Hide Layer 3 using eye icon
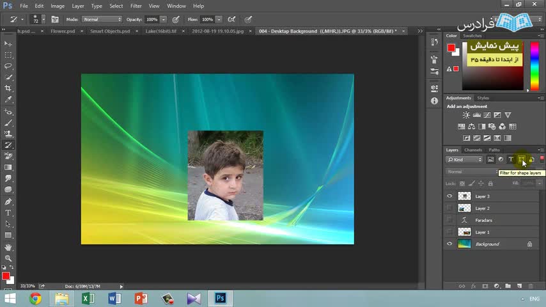The height and width of the screenshot is (307, 546). tap(449, 196)
